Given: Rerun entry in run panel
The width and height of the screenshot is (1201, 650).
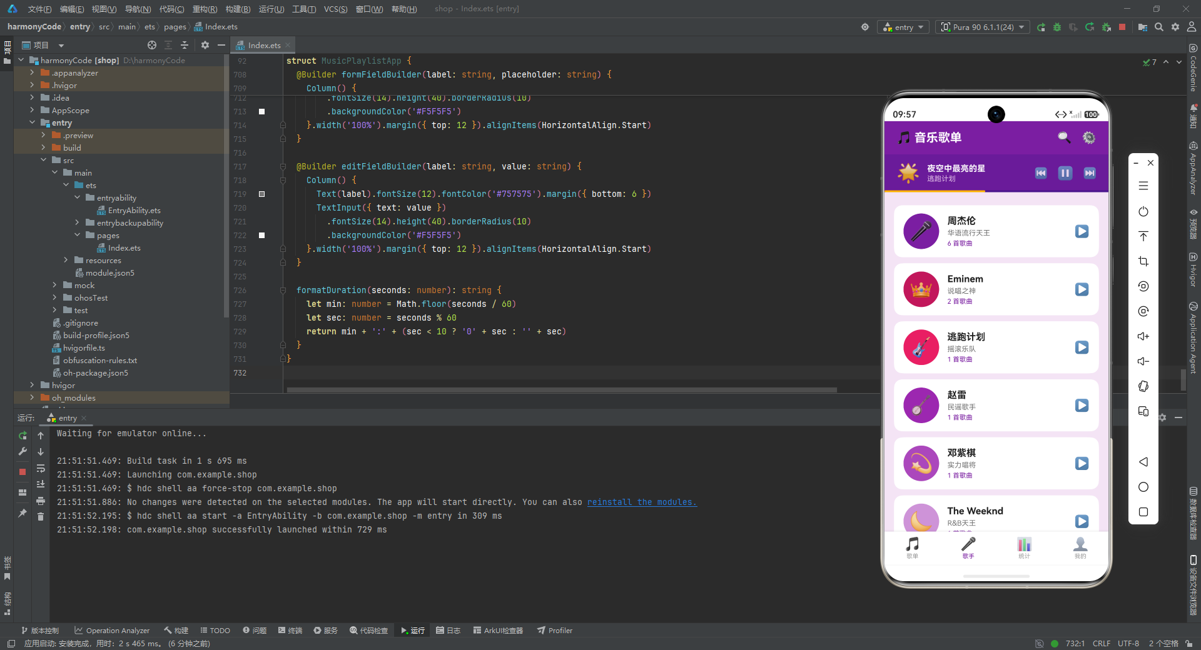Looking at the screenshot, I should [x=23, y=436].
